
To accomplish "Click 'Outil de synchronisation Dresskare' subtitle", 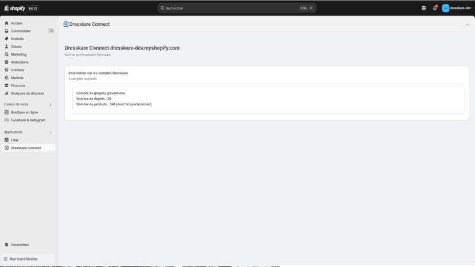I will click(88, 55).
